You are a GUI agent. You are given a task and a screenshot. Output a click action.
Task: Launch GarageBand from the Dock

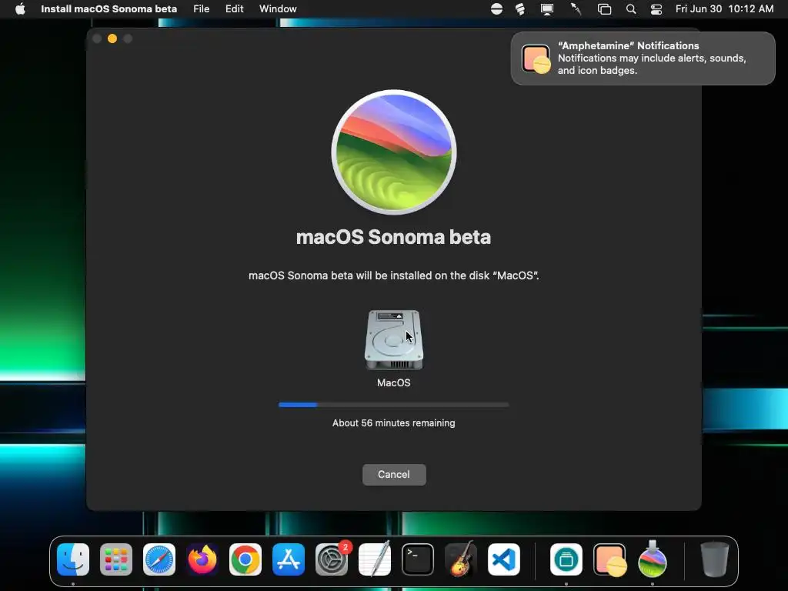(x=461, y=559)
